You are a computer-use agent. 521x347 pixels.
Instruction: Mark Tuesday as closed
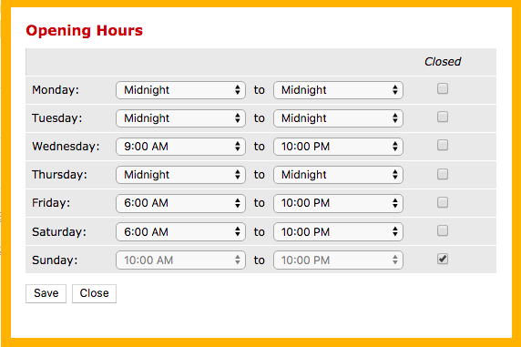pos(443,117)
